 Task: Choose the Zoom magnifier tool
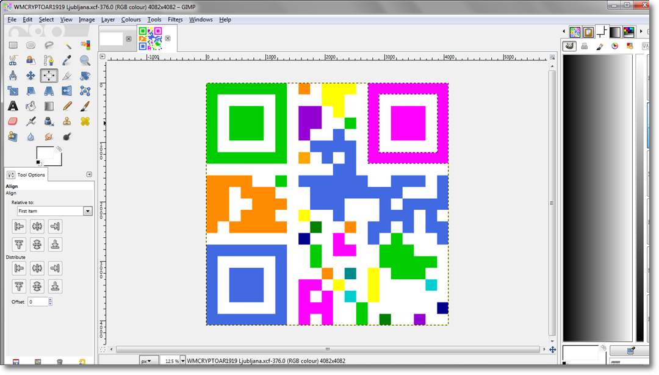point(85,60)
